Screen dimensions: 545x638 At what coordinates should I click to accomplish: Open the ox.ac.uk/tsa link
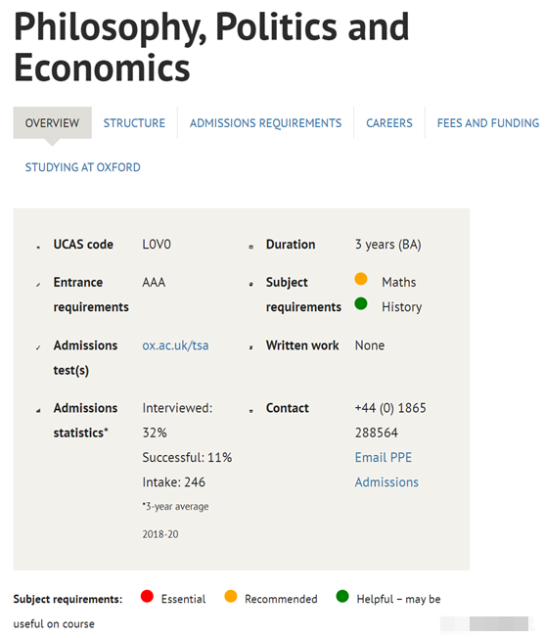[x=175, y=345]
